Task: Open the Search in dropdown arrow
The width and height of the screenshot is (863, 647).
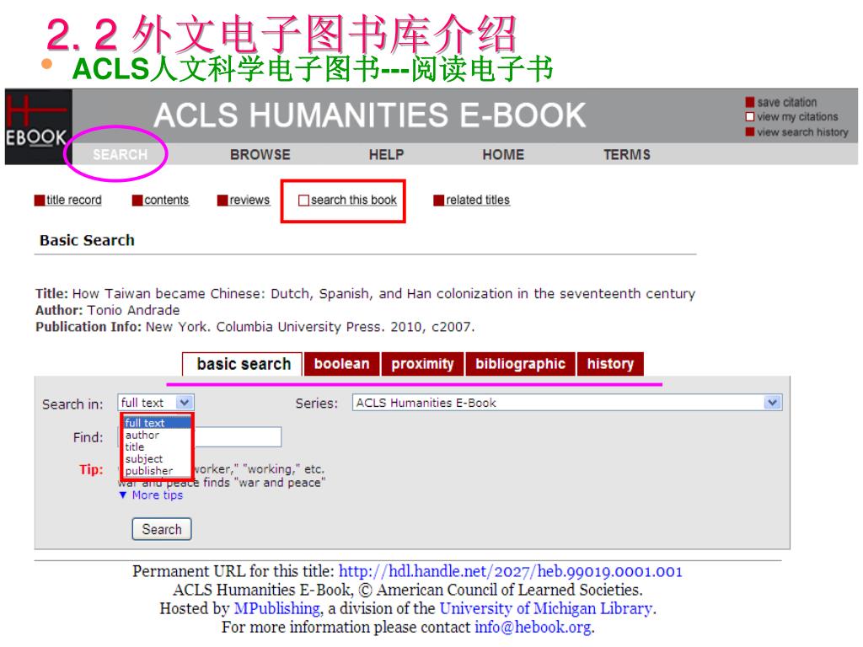Action: [x=185, y=403]
